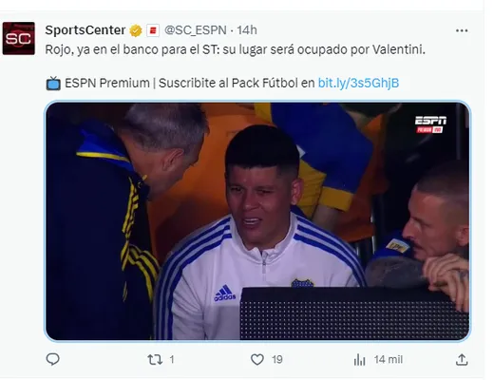Click the retweet arrows icon

(155, 360)
